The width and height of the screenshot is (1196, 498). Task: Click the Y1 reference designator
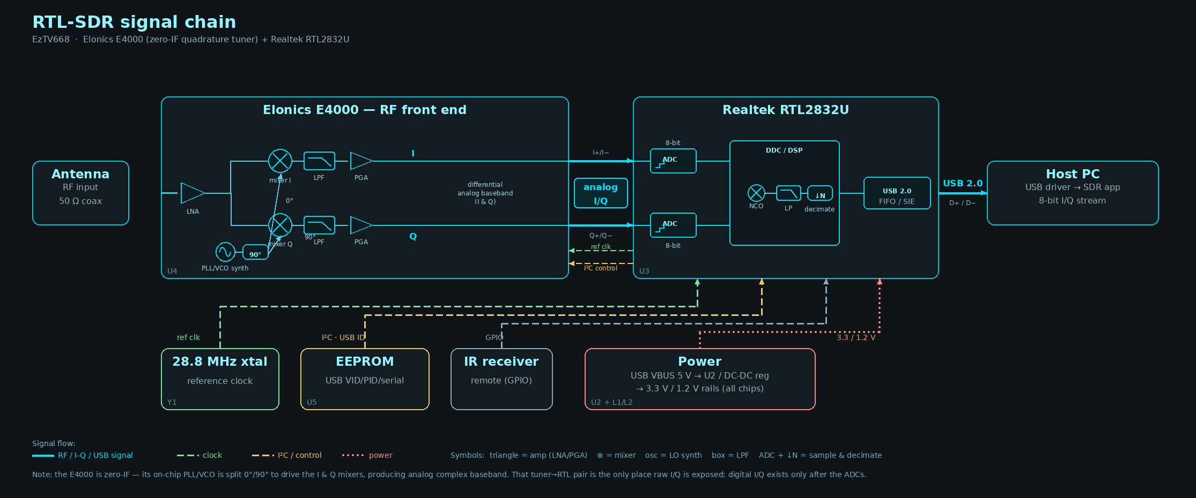point(172,402)
